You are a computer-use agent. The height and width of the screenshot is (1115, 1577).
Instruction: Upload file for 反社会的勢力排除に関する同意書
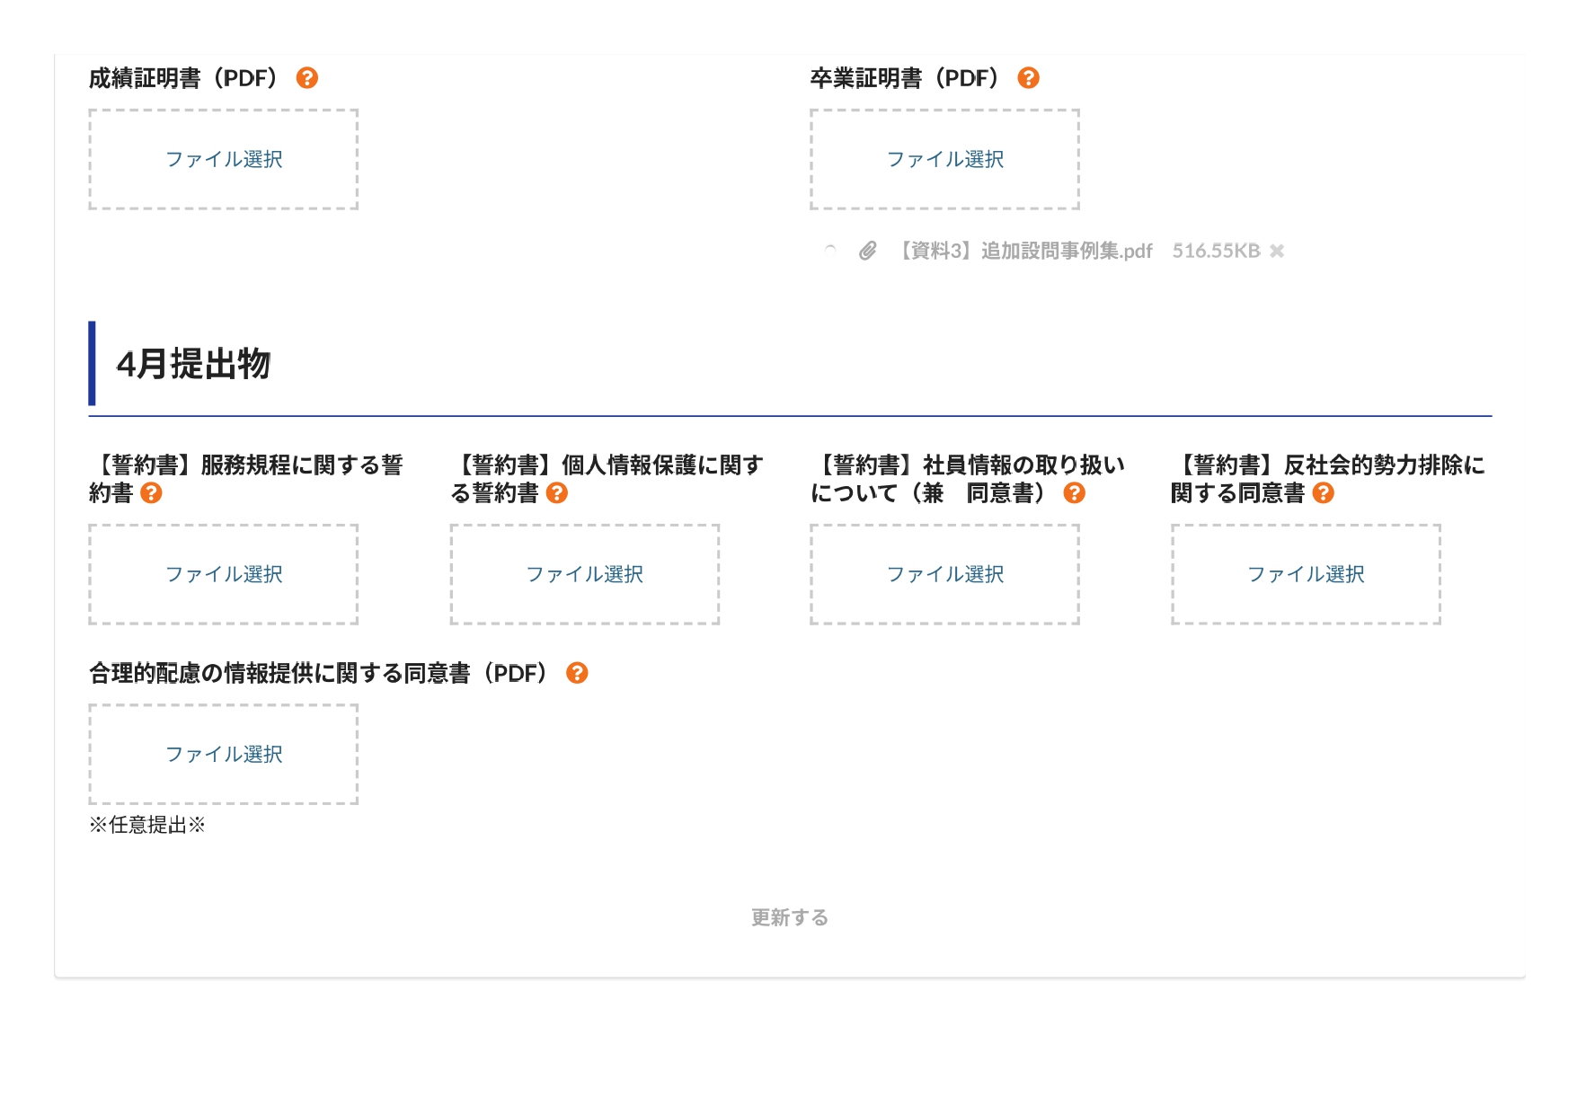tap(1306, 574)
